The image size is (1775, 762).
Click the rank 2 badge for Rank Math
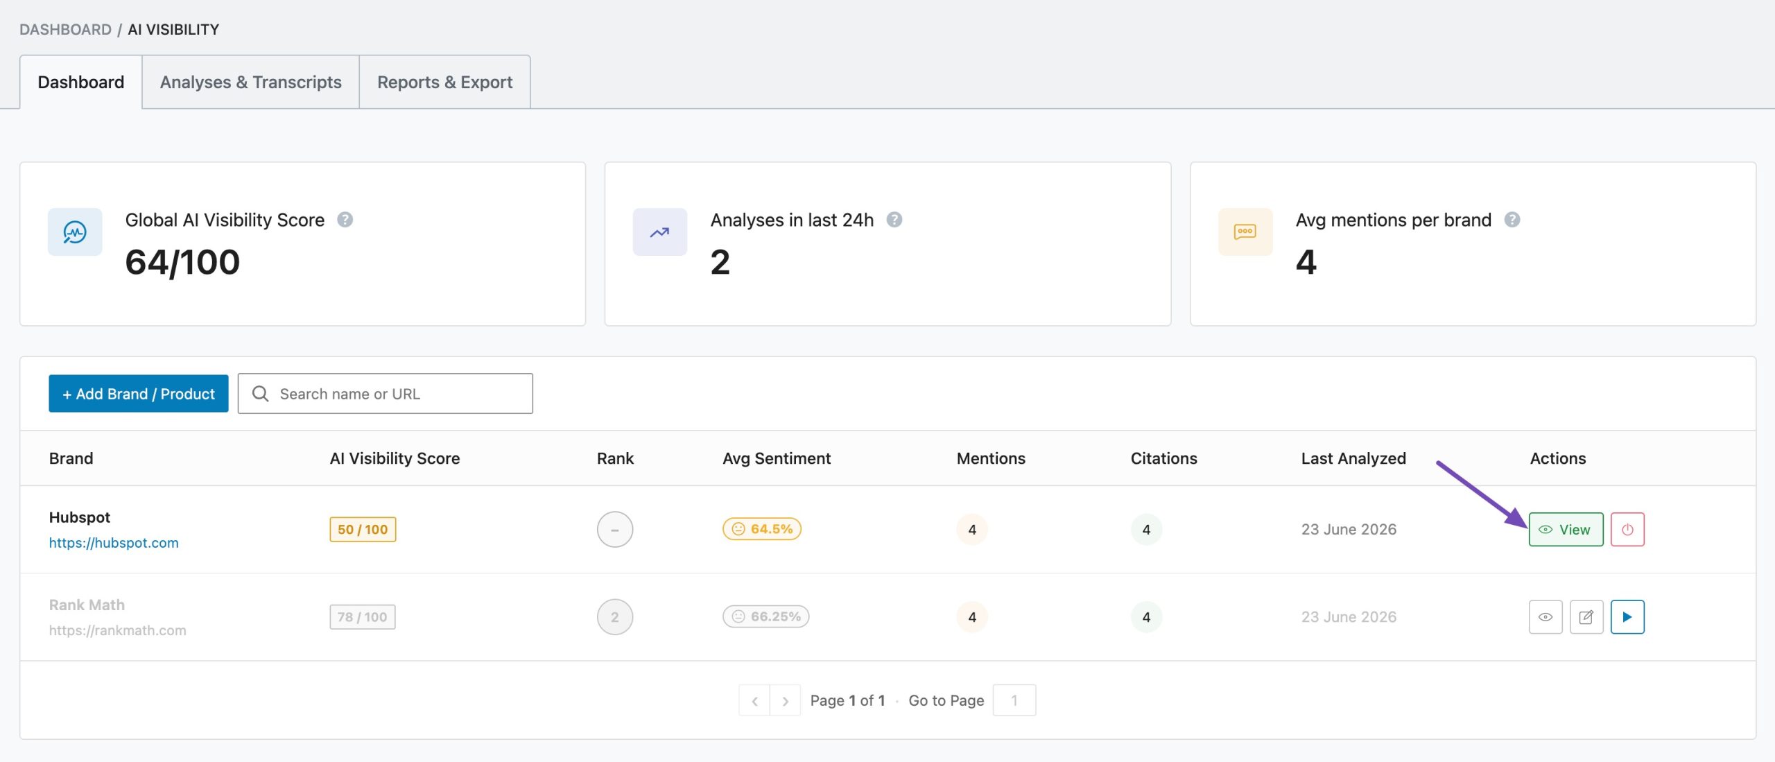point(615,617)
